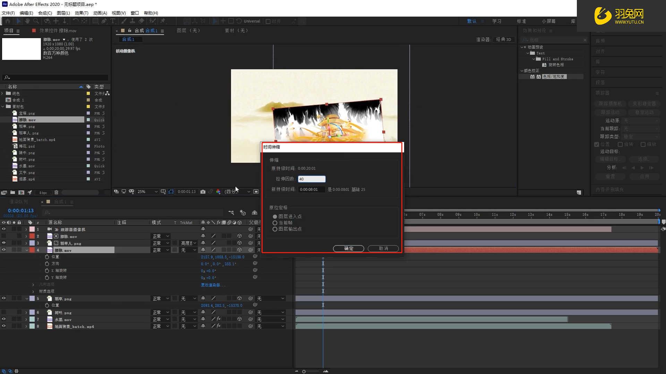Image resolution: width=666 pixels, height=374 pixels.
Task: Select the 当前帧 radio button
Action: [275, 223]
